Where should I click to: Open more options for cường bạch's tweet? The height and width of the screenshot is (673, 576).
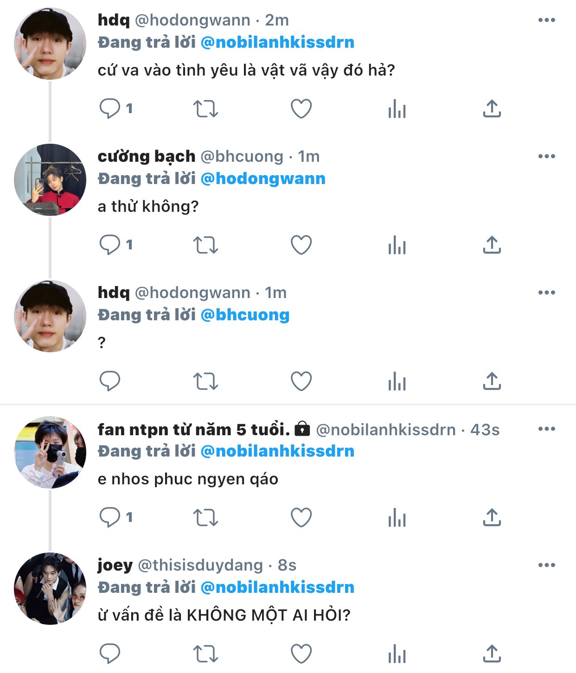[547, 156]
